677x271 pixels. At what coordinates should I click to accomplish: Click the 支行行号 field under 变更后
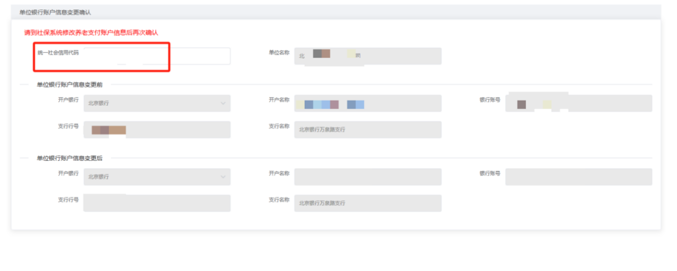(157, 203)
